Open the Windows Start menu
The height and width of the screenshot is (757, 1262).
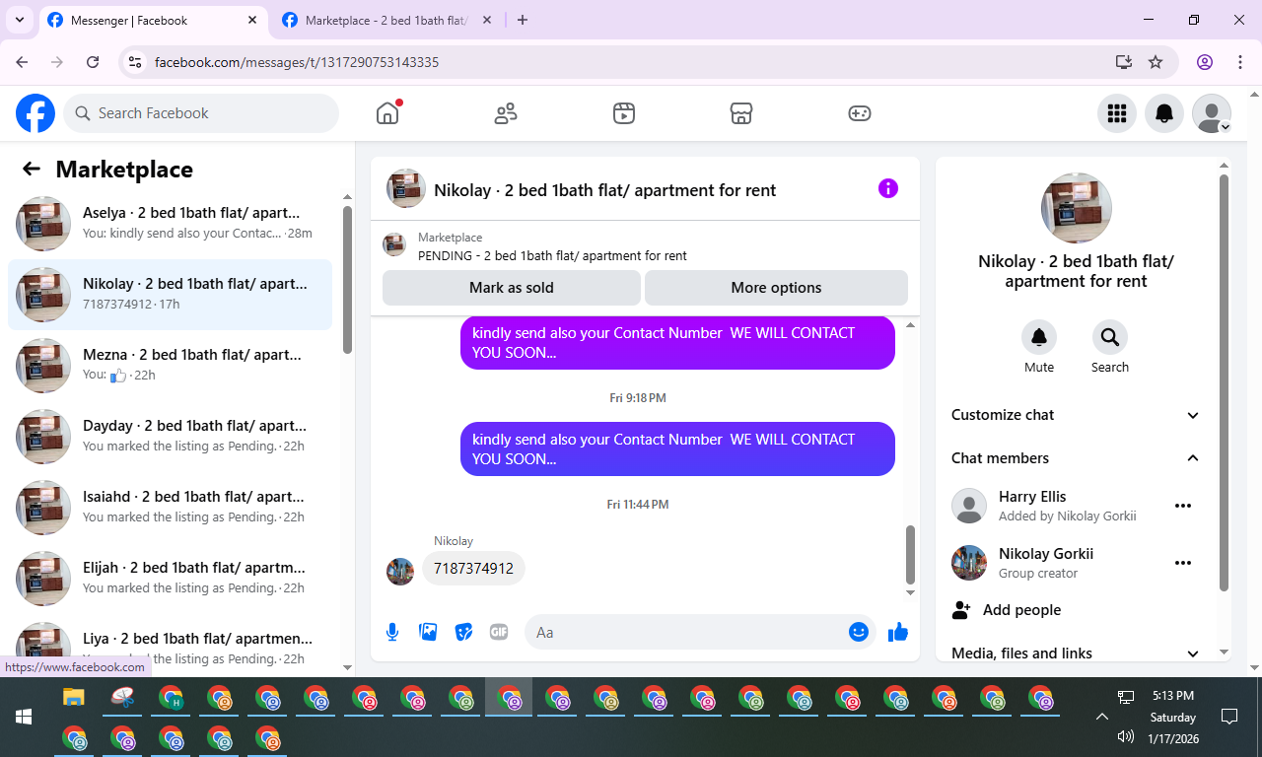coord(24,717)
